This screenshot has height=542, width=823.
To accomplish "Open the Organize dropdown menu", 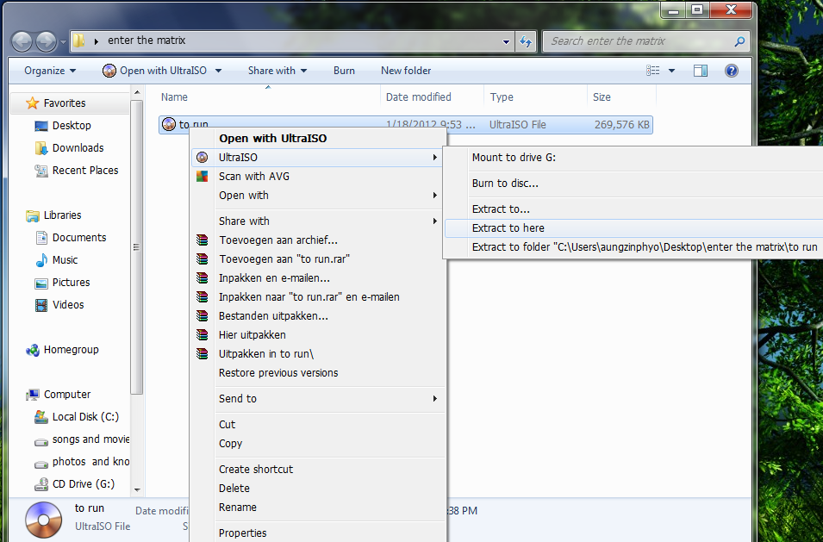I will click(50, 71).
